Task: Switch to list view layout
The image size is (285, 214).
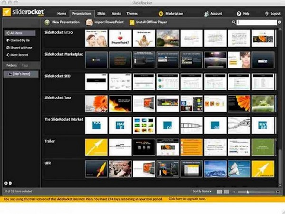Action: point(227,191)
